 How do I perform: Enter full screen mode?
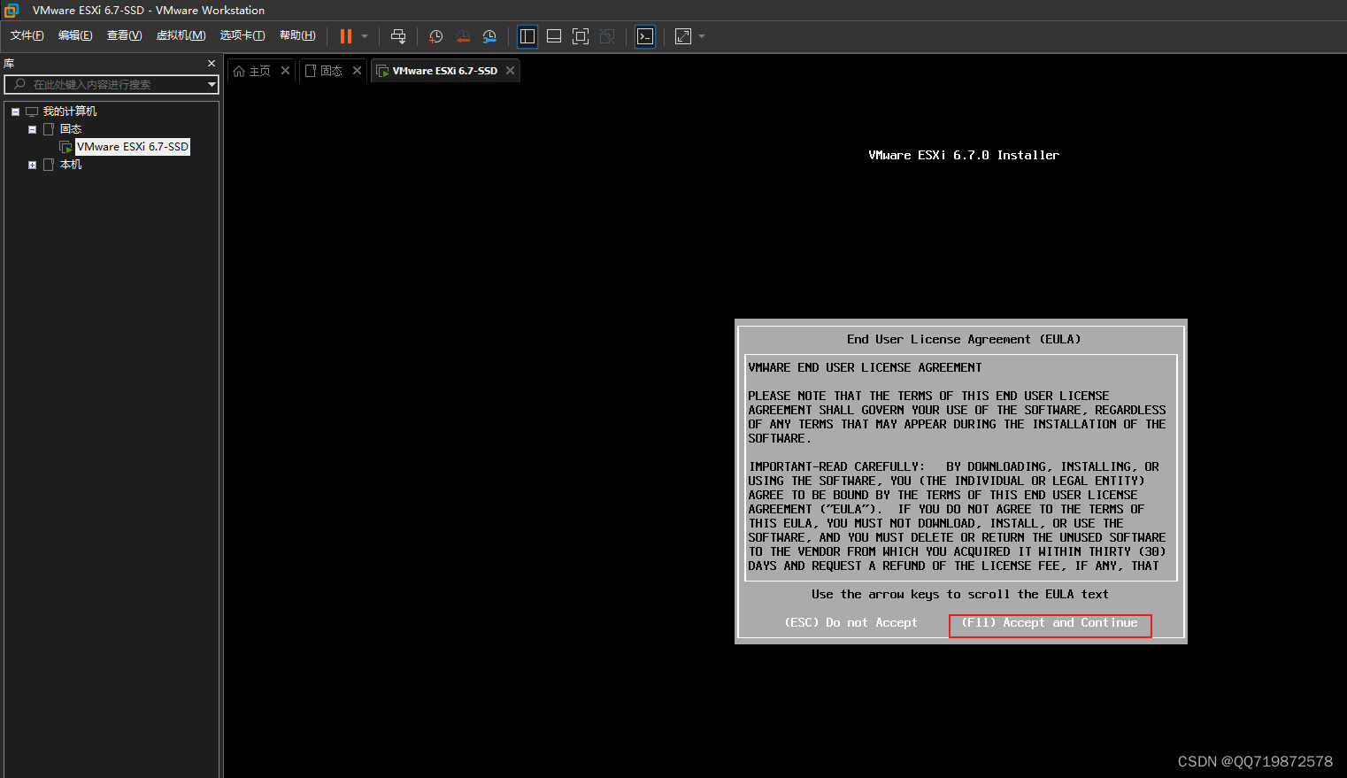581,36
